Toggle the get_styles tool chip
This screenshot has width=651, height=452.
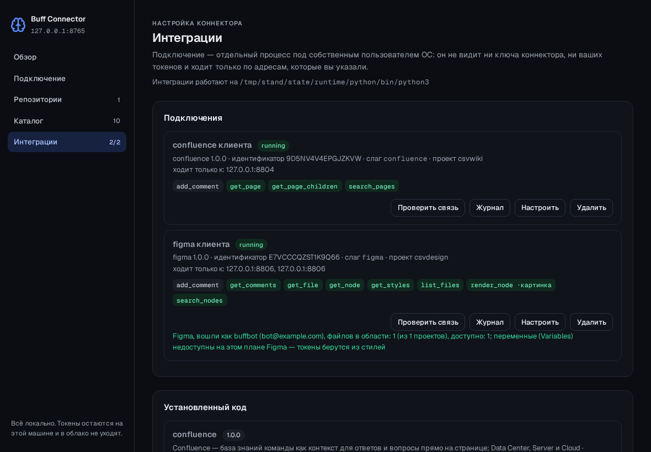click(390, 285)
